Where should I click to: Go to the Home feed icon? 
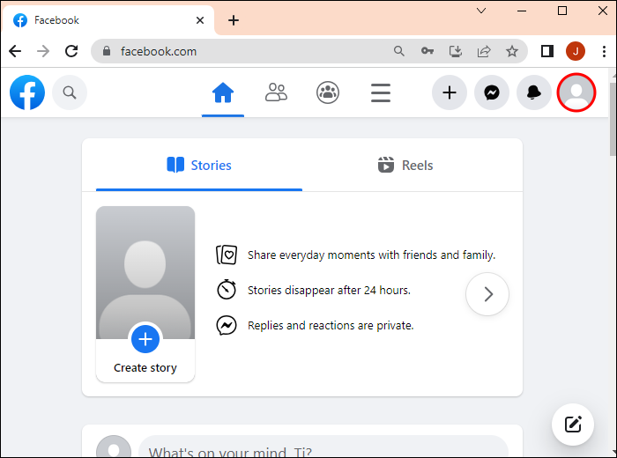(x=223, y=92)
